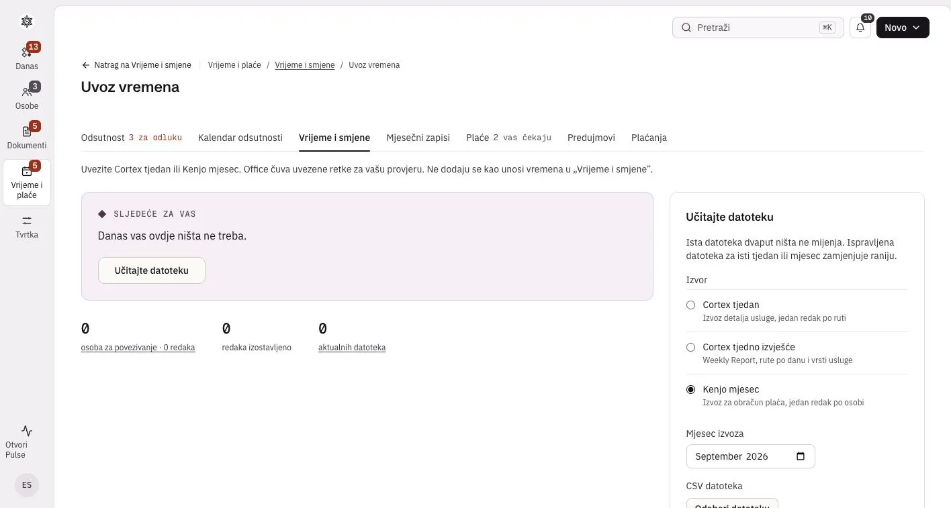The image size is (951, 508).
Task: Select Cortex tjedno izvješće radio option
Action: pyautogui.click(x=690, y=347)
